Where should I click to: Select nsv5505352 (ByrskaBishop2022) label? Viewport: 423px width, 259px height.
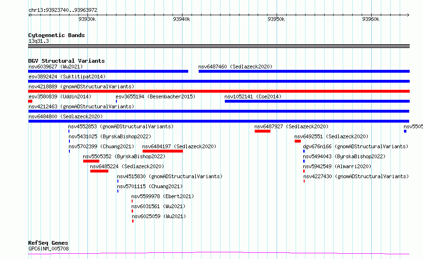124,156
